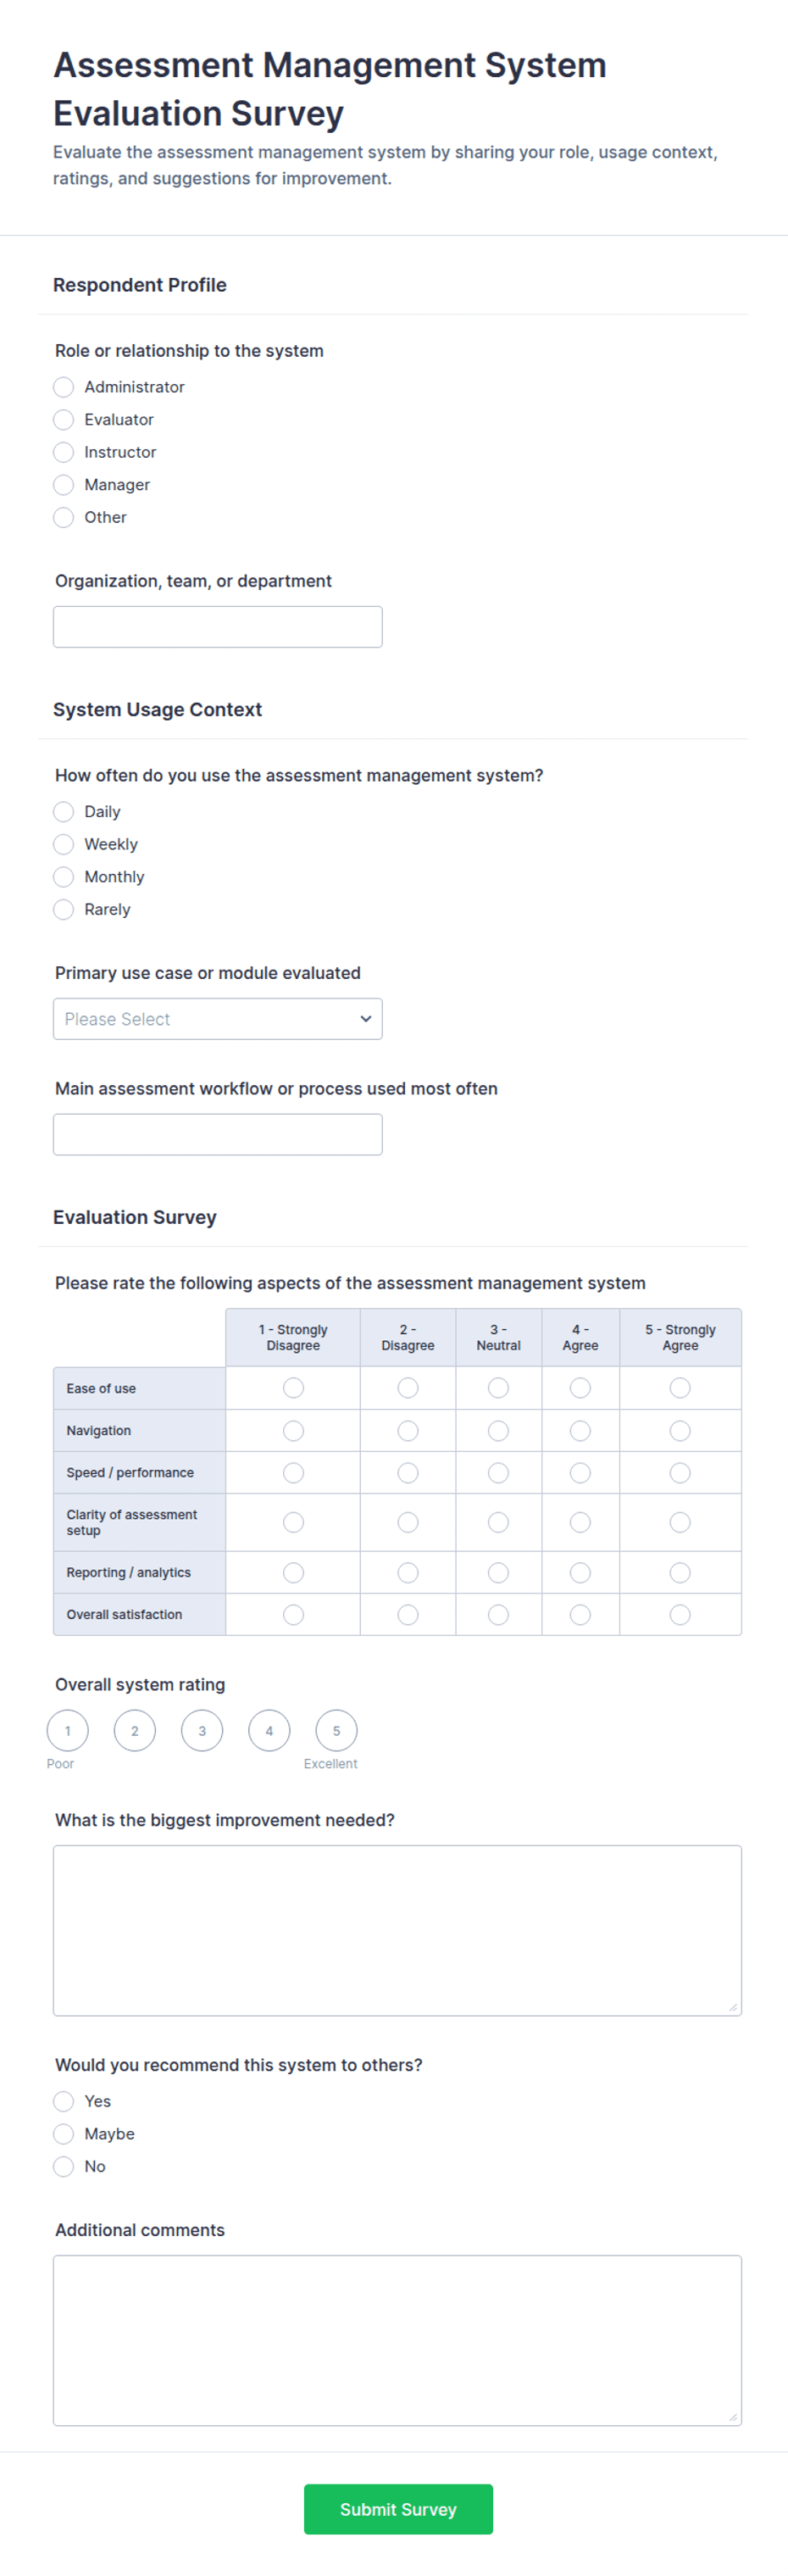Choose the Evaluator radio button
Screen dimensions: 788x2576
tap(64, 420)
